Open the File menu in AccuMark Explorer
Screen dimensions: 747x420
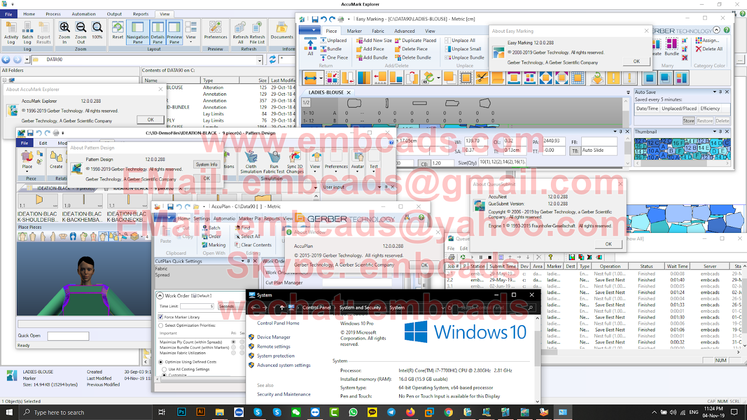[x=8, y=14]
